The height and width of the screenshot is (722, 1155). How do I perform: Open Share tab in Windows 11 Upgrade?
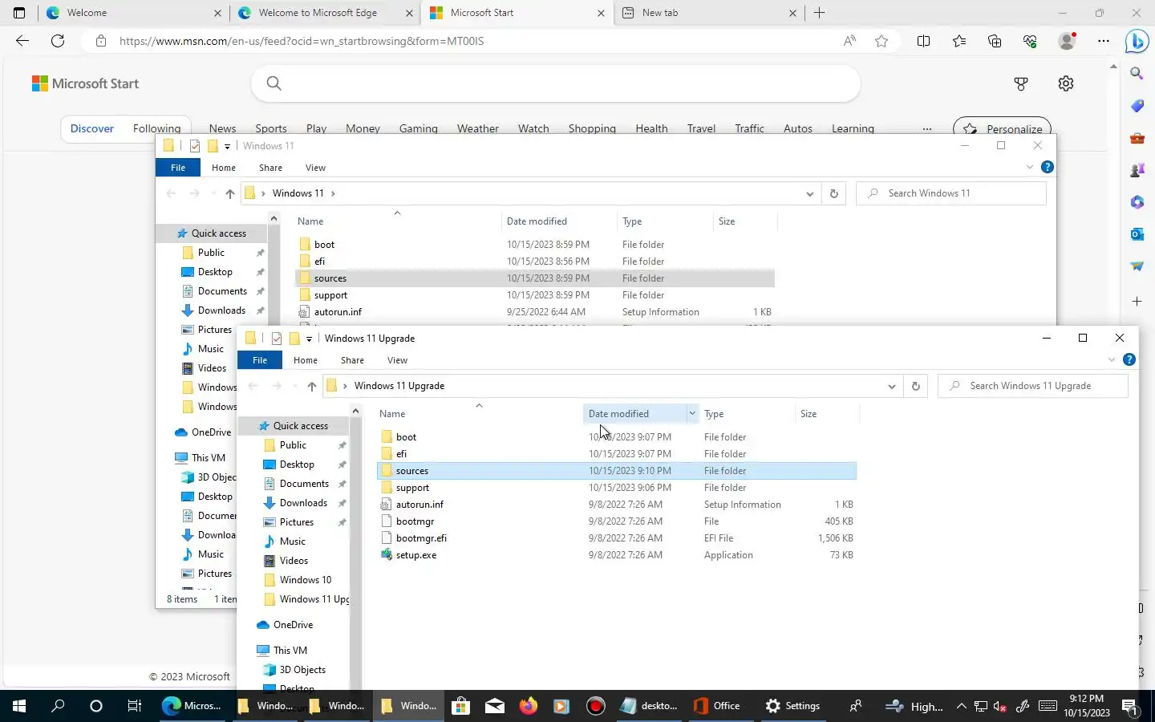(352, 360)
